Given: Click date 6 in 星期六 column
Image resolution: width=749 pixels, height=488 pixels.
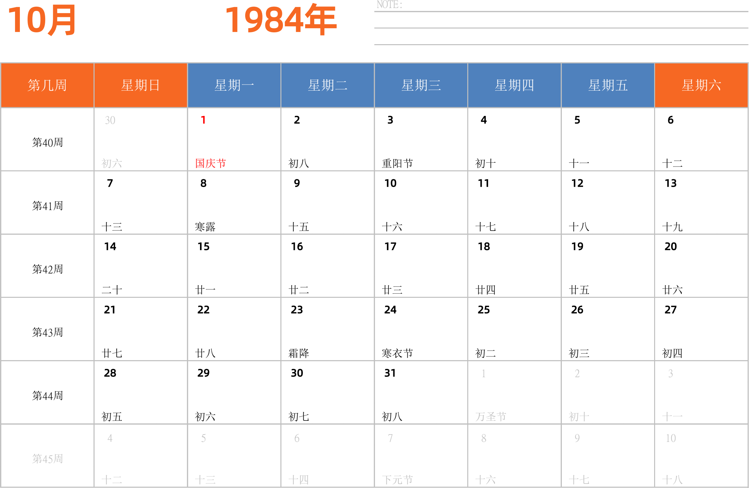Looking at the screenshot, I should (x=670, y=120).
